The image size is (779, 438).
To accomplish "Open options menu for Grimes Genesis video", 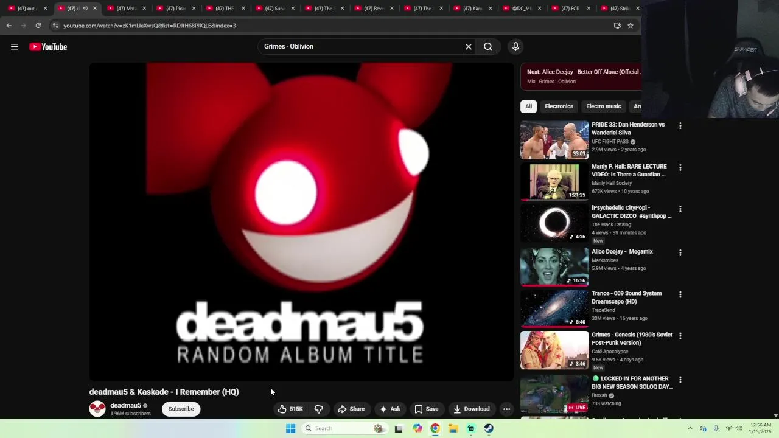I will pyautogui.click(x=680, y=336).
